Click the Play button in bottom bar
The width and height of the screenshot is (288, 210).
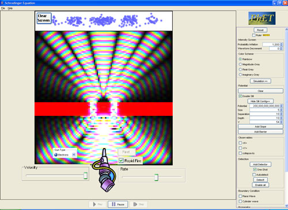[x=97, y=204]
